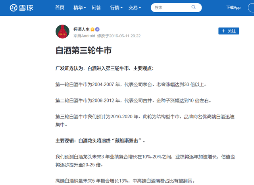Viewport: 254px width, 185px height.
Task: Click the purple badge beside the author name
Action: pos(97,29)
